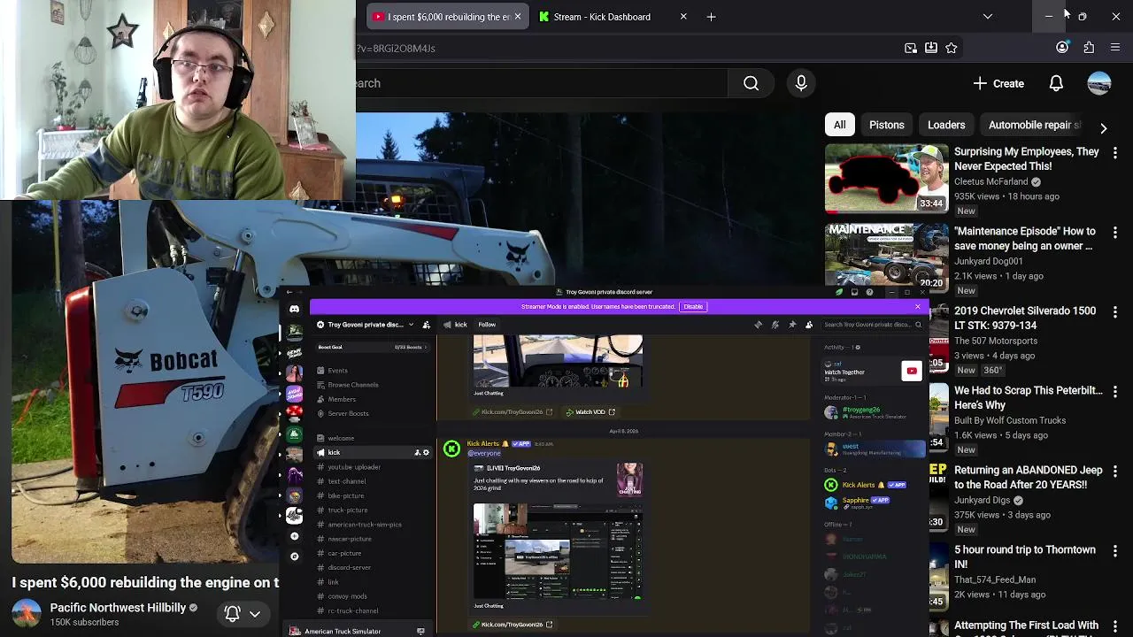Viewport: 1133px width, 637px height.
Task: Open the Chrome three-dot menu
Action: point(1115,48)
